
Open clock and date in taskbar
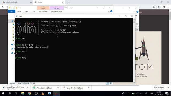tap(159, 93)
